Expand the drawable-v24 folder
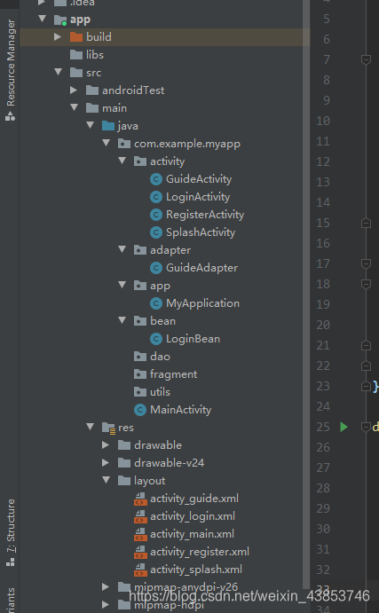This screenshot has width=379, height=613. [106, 463]
